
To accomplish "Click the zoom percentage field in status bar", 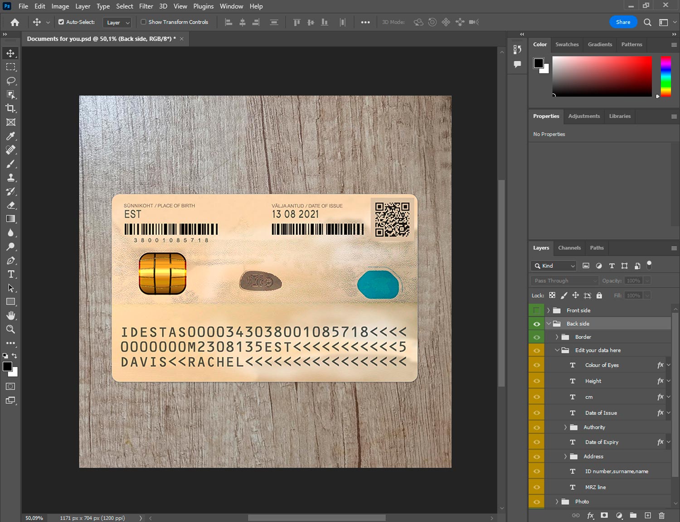I will coord(34,518).
